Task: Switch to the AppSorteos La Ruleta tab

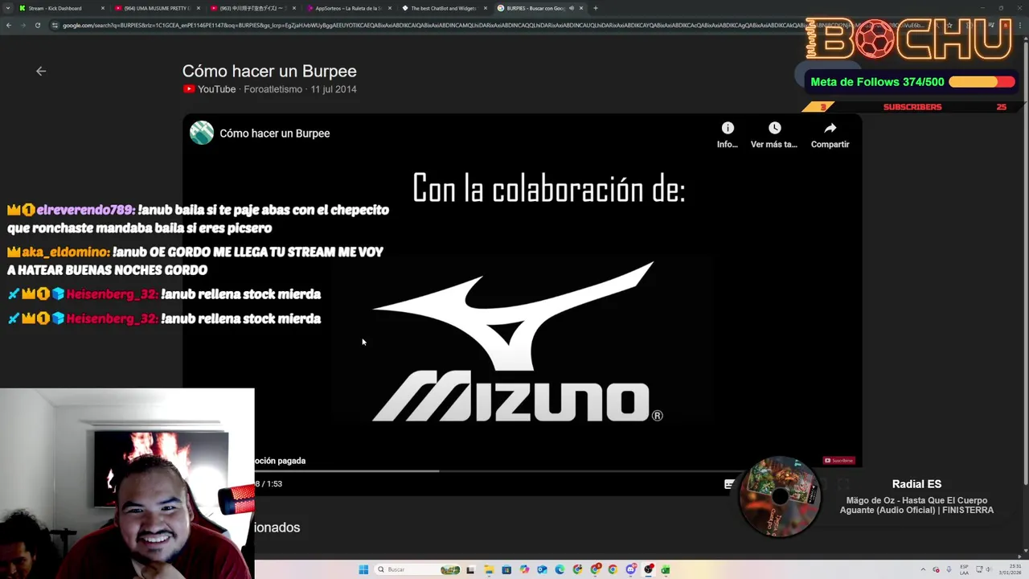Action: [x=348, y=8]
